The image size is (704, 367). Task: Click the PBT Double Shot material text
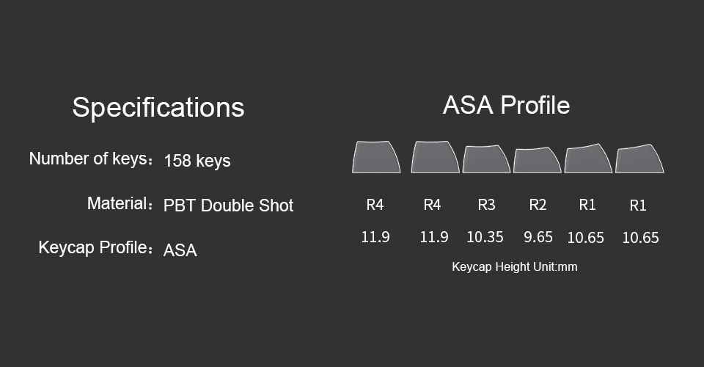(x=228, y=206)
